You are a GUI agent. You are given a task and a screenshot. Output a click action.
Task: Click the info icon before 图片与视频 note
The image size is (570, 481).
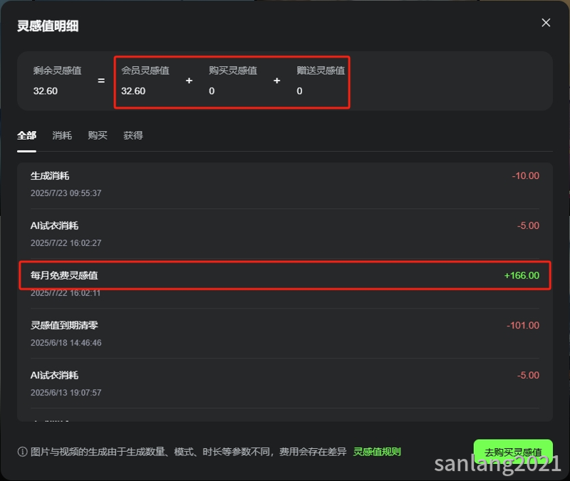click(x=22, y=452)
